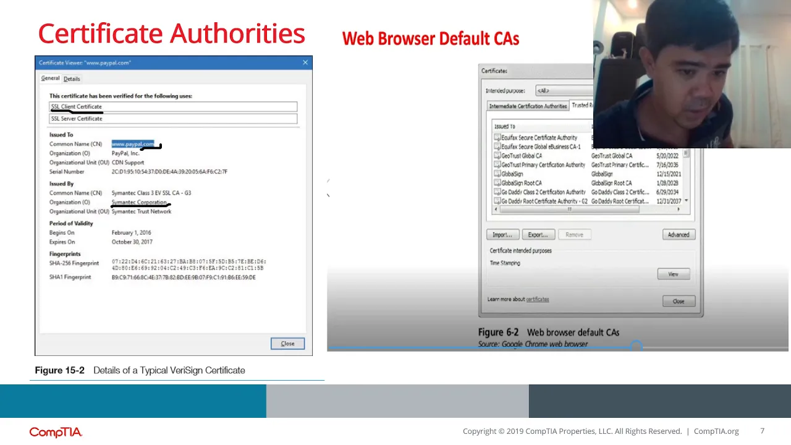Select the SSL Client Certificate entry
The width and height of the screenshot is (791, 445).
pos(173,107)
